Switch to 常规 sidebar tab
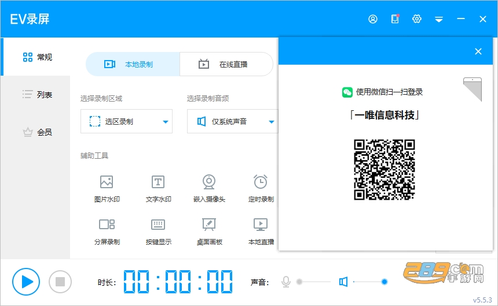Viewport: 498px width, 306px height. click(35, 57)
